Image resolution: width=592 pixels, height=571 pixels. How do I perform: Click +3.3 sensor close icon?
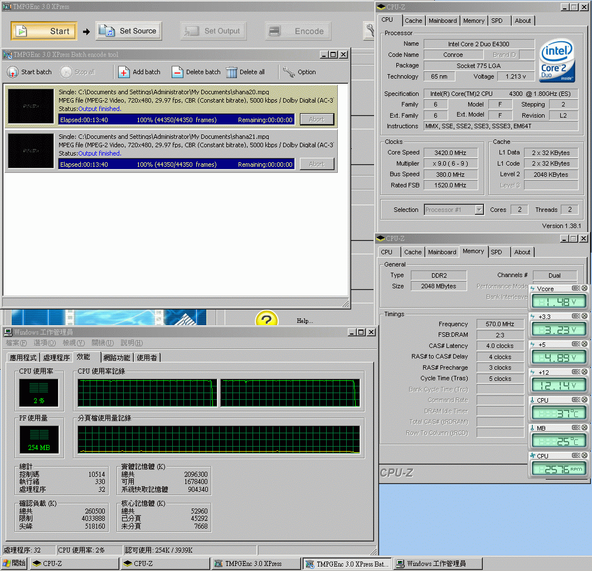(x=584, y=316)
